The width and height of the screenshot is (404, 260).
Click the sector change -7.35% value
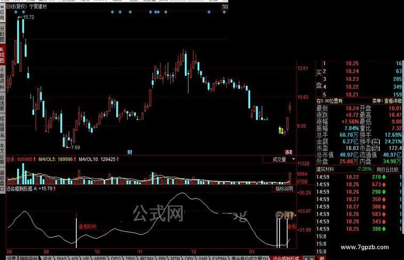click(364, 169)
